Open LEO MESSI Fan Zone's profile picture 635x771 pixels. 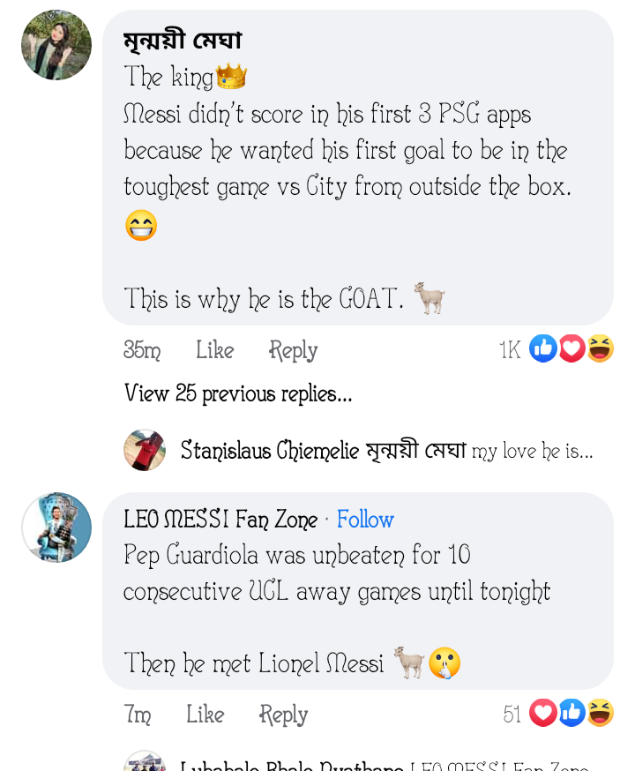click(56, 528)
